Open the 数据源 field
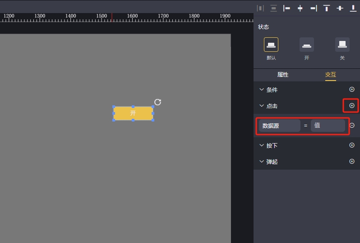 tap(280, 126)
